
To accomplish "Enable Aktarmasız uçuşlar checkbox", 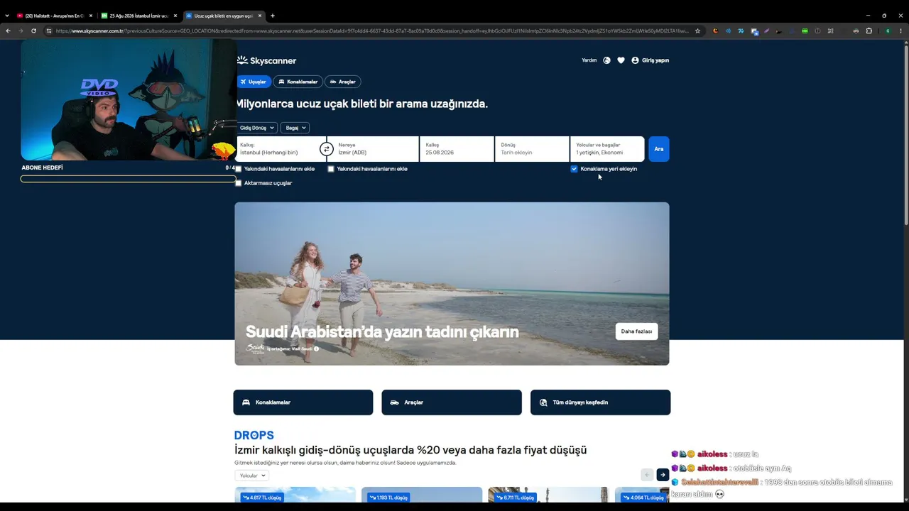I will pos(239,183).
